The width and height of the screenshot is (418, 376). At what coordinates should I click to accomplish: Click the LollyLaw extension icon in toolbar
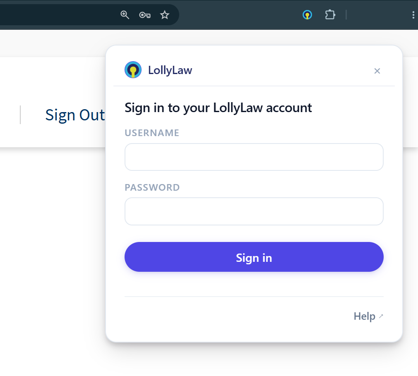click(x=307, y=14)
